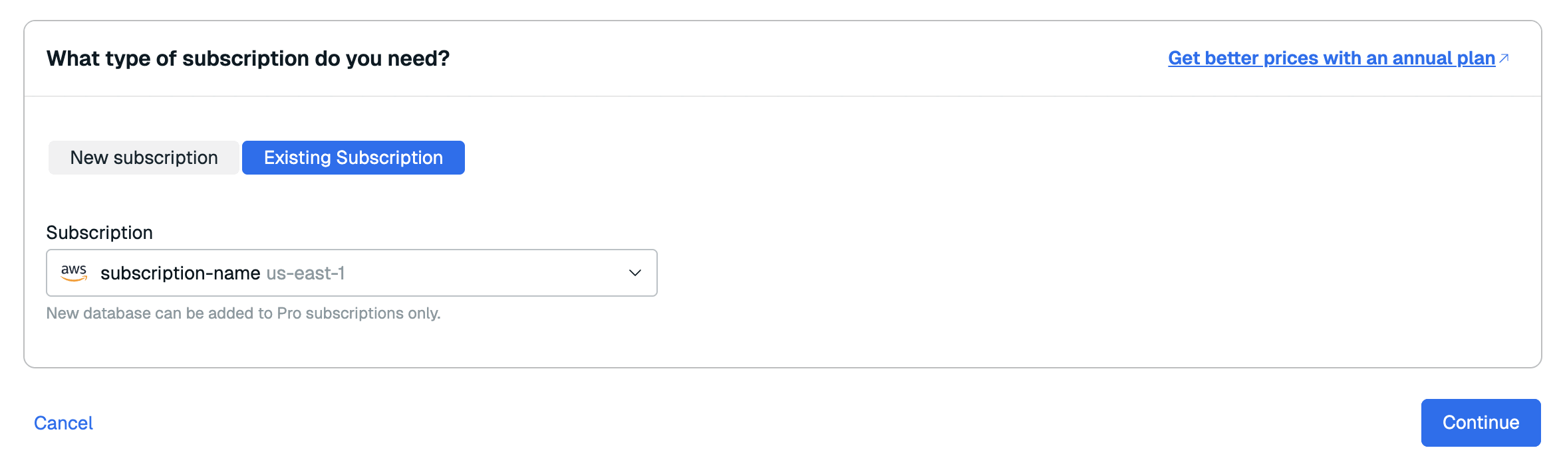This screenshot has height=462, width=1559.
Task: Click 'annual plan' words in top link
Action: 1443,58
